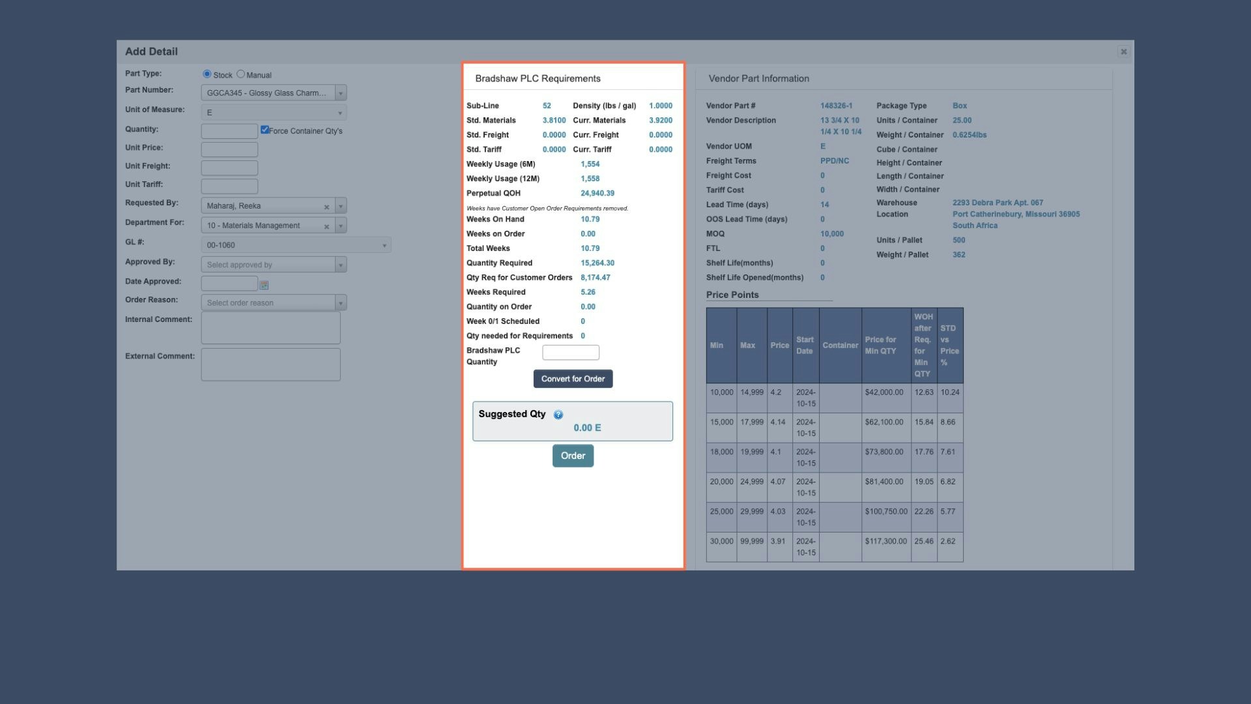Open the Suggested Qty help tooltip
The image size is (1251, 704).
click(558, 414)
